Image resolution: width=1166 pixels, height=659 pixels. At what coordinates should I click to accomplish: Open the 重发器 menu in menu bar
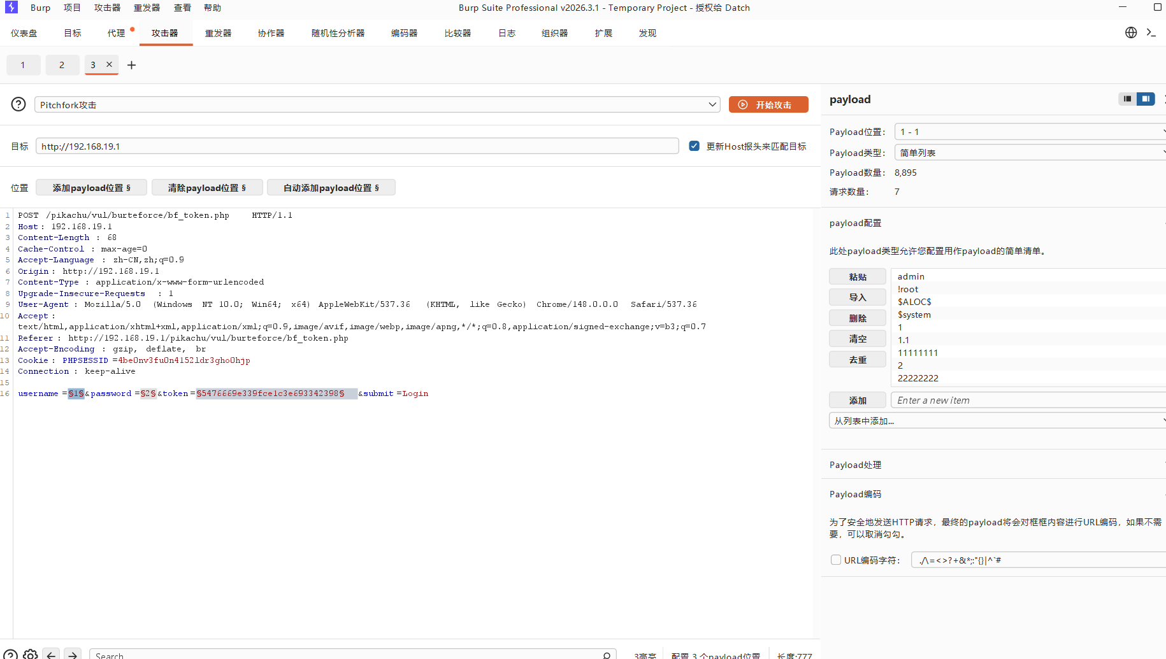click(147, 8)
